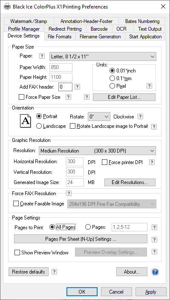Open the Barcode tab
The image size is (170, 300).
(99, 29)
